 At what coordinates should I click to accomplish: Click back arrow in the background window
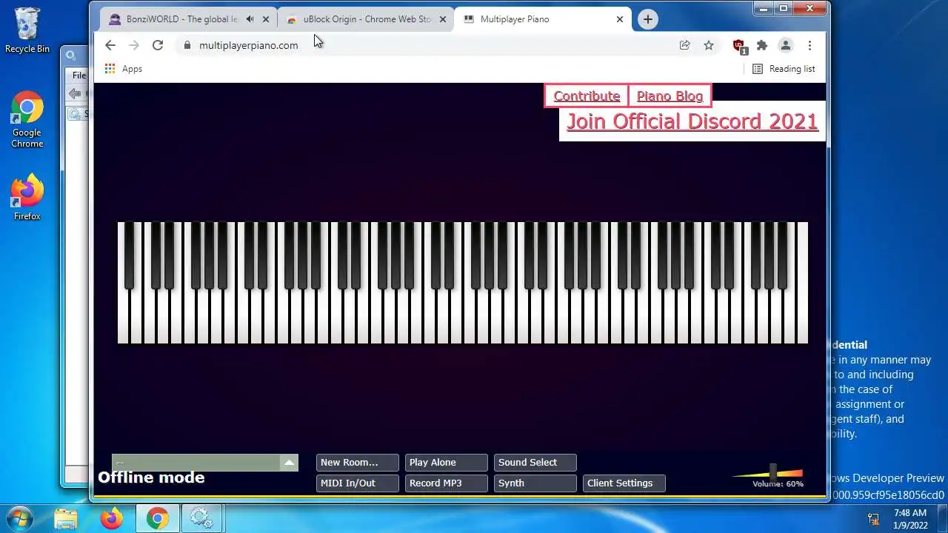75,93
